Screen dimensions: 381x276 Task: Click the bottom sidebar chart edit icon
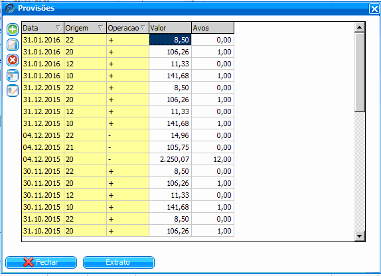click(x=13, y=91)
